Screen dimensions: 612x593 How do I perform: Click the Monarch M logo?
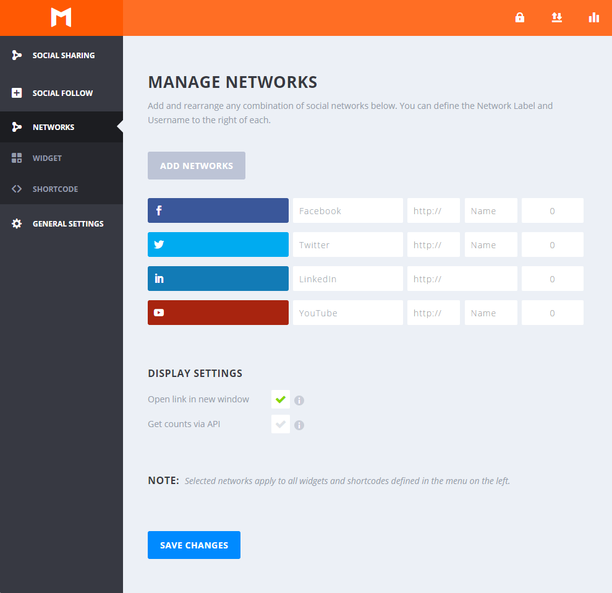pos(61,18)
